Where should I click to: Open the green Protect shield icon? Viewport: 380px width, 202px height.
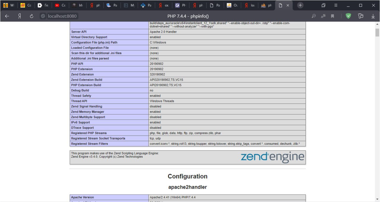pos(348,16)
